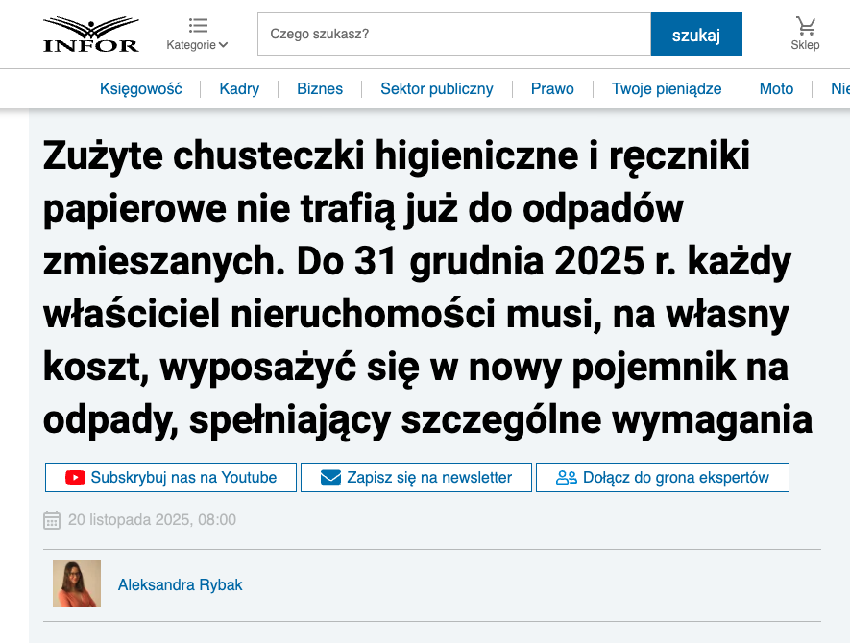Screen dimensions: 850x643
Task: Select the Moto menu item
Action: (x=776, y=89)
